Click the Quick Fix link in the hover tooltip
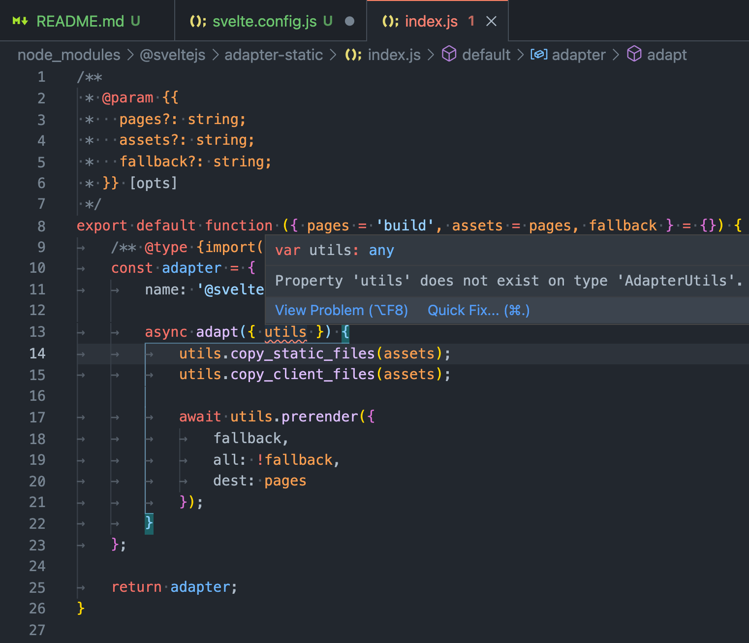The width and height of the screenshot is (749, 643). click(477, 310)
